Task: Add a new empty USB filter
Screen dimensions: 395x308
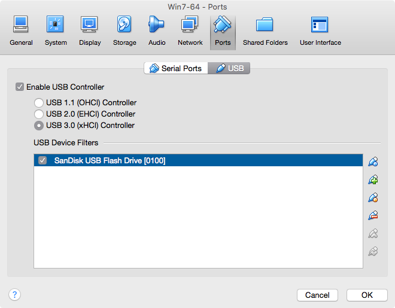Action: pos(373,161)
